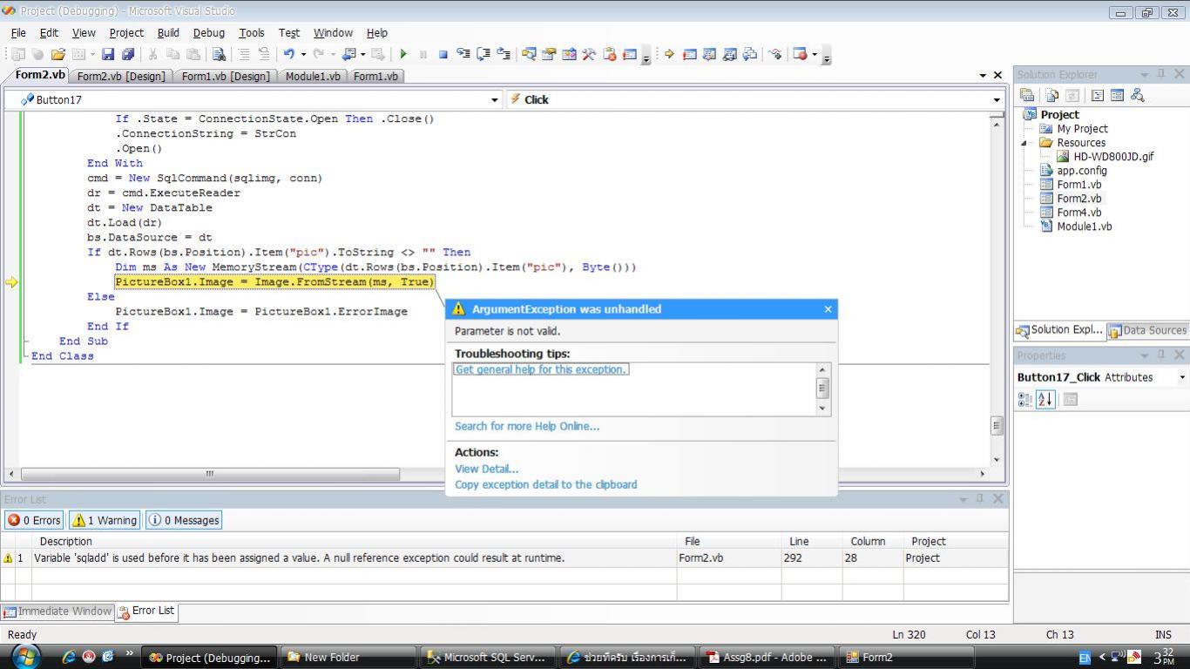1190x669 pixels.
Task: Open the Button17_Click Attributes object dropdown
Action: coord(1182,377)
